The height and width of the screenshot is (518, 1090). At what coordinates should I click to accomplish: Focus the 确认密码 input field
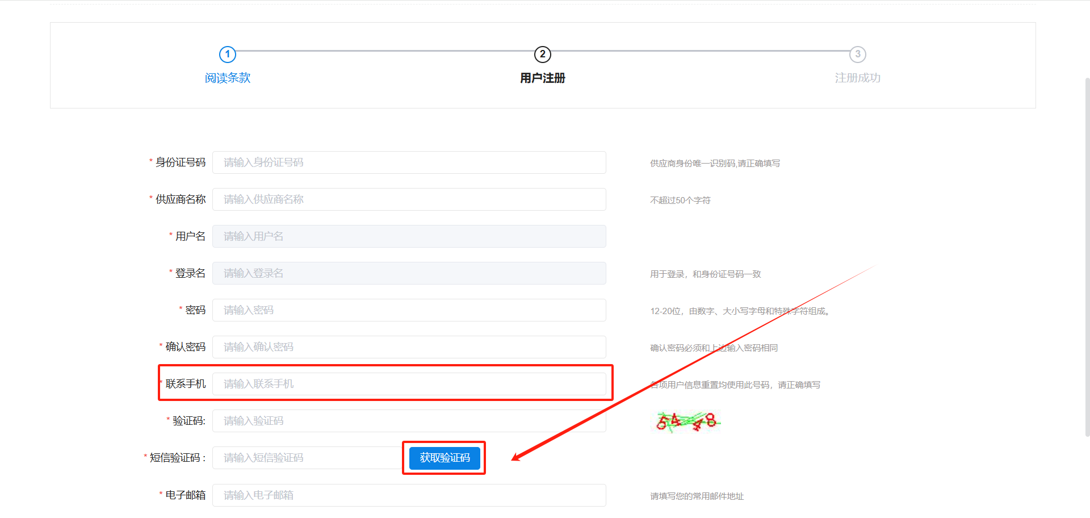tap(409, 347)
